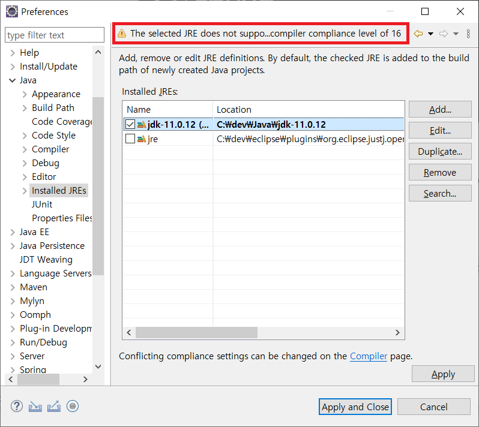Open the Help contents icon
479x427 pixels.
coord(16,406)
